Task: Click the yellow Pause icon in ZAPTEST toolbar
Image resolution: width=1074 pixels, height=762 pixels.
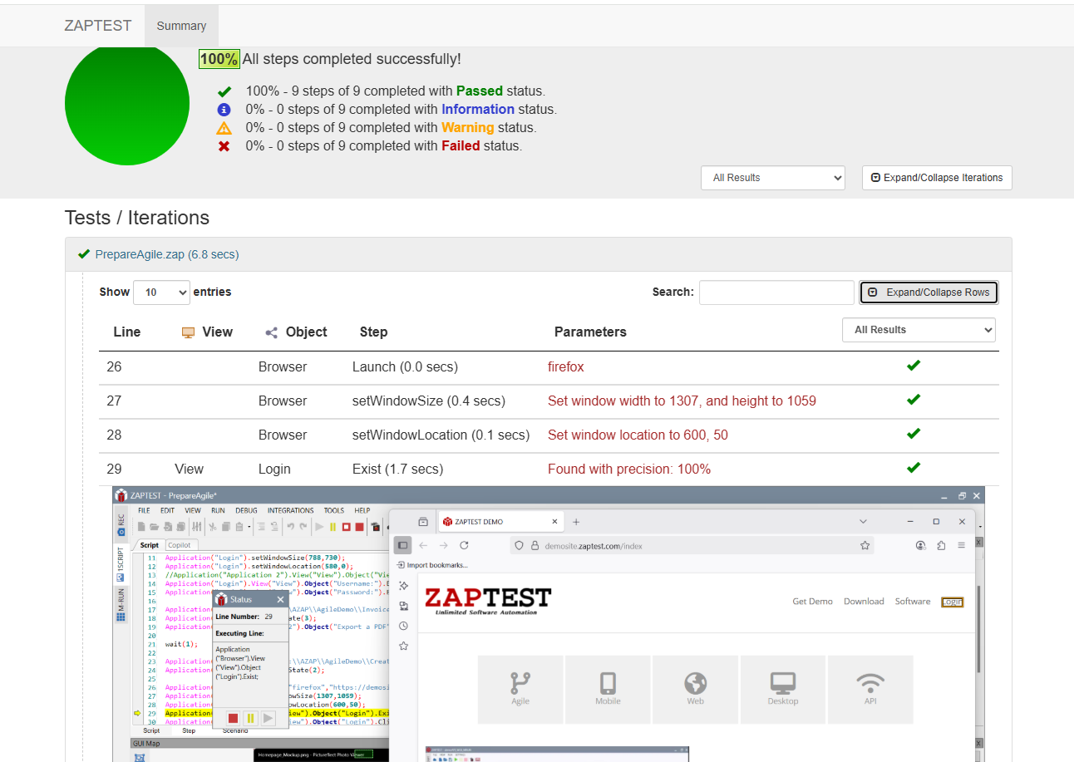Action: coord(333,527)
